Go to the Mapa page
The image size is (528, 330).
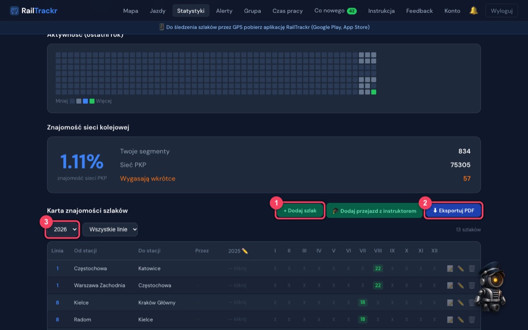(x=131, y=11)
